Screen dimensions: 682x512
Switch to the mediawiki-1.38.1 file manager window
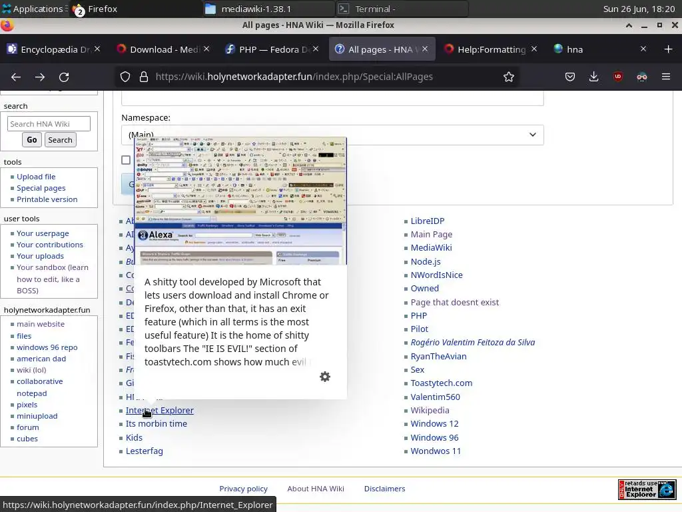point(269,9)
